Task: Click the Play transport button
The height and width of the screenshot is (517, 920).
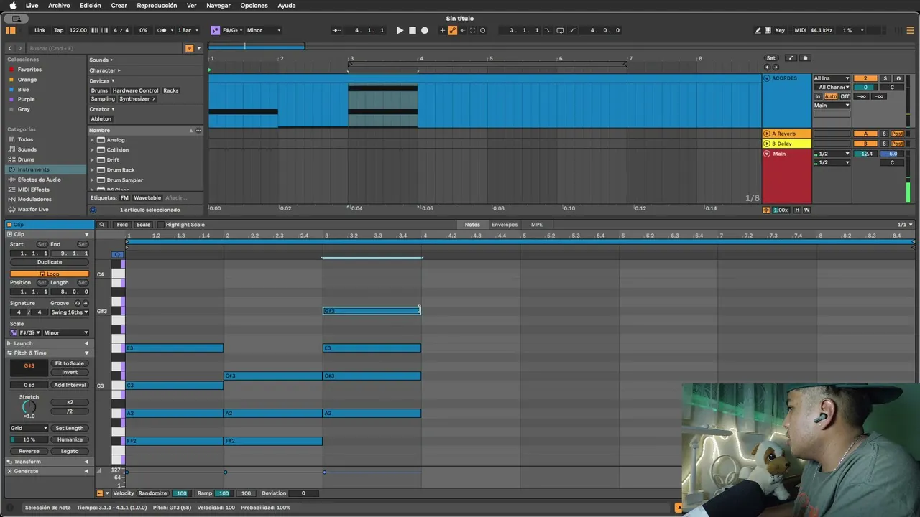Action: [x=400, y=30]
